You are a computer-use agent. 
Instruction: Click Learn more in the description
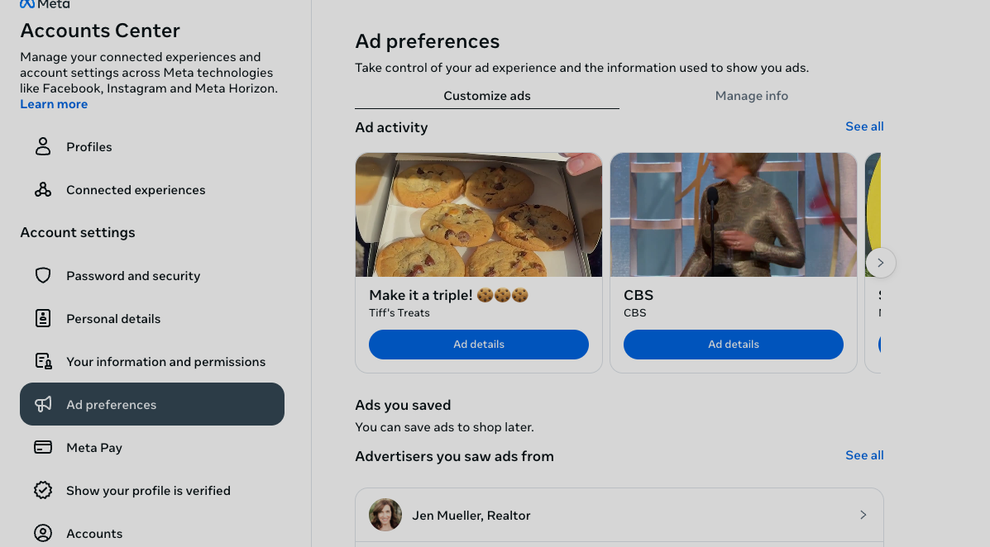53,103
